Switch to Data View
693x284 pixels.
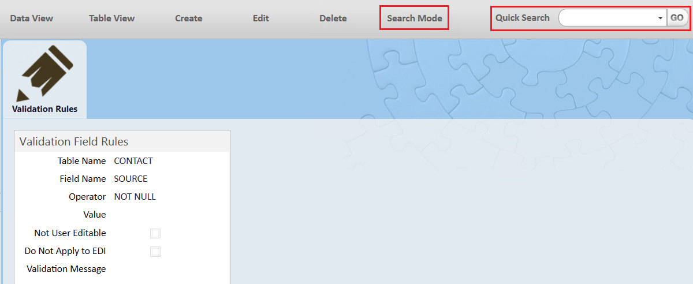pyautogui.click(x=32, y=18)
